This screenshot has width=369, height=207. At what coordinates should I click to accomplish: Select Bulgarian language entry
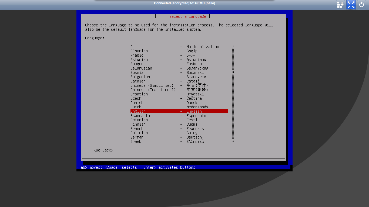pyautogui.click(x=179, y=77)
